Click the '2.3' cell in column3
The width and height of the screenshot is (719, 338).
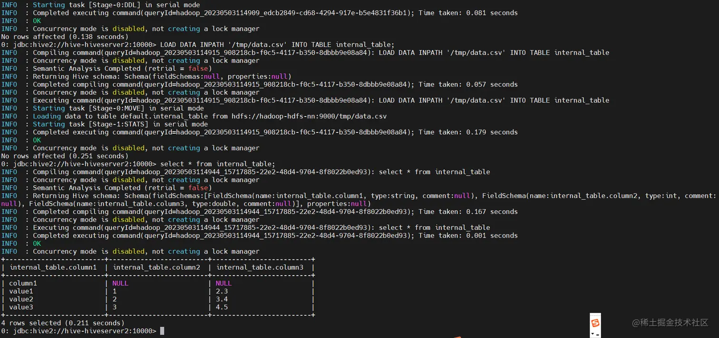(222, 291)
